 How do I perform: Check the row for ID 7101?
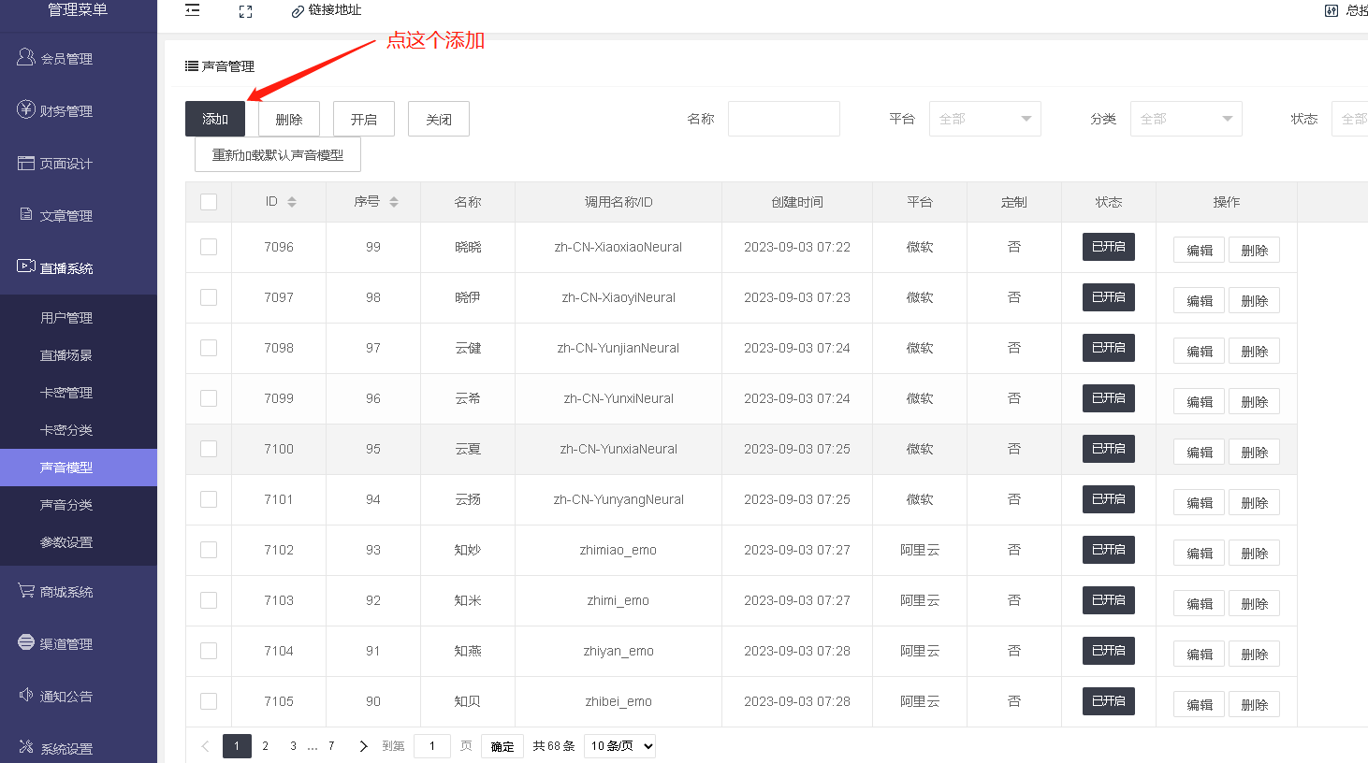pyautogui.click(x=209, y=499)
